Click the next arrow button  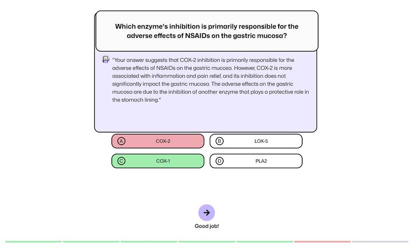(x=207, y=213)
